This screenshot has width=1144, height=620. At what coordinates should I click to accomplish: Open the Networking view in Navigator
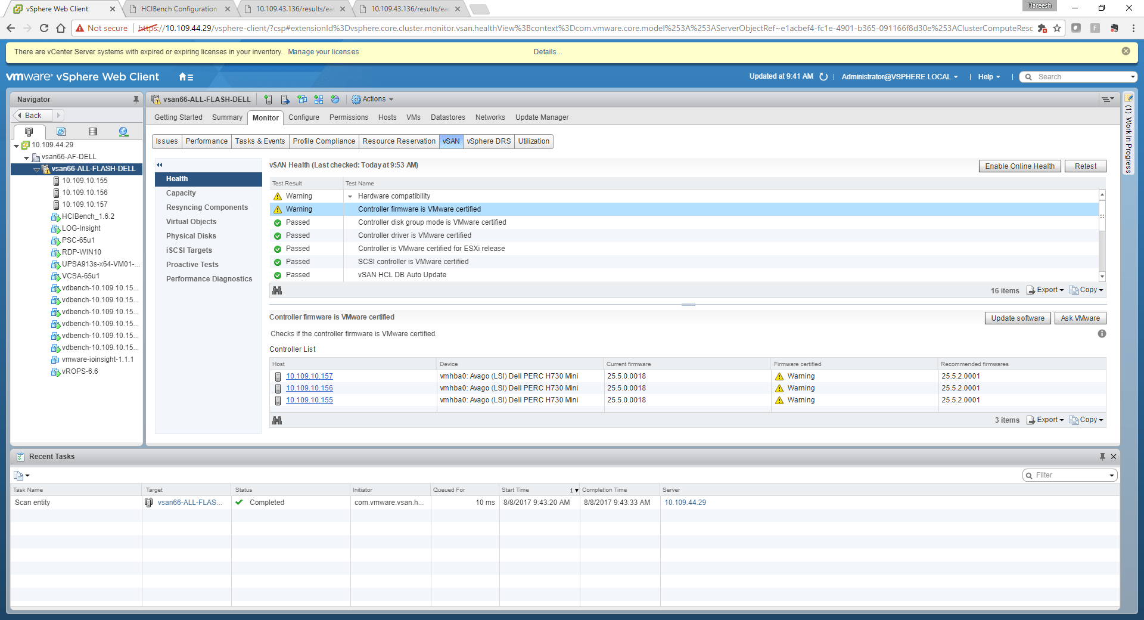123,132
